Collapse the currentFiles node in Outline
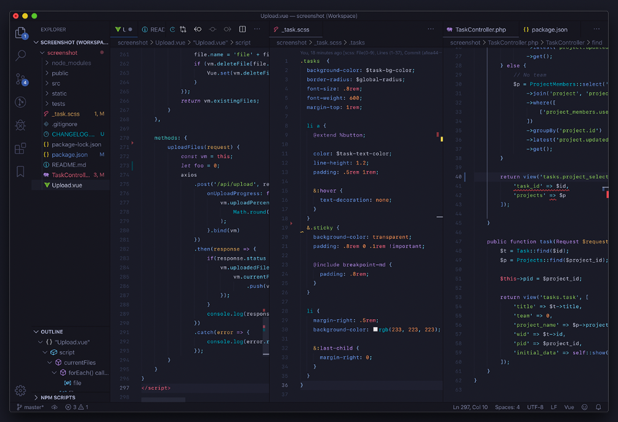This screenshot has width=618, height=422. coord(50,362)
